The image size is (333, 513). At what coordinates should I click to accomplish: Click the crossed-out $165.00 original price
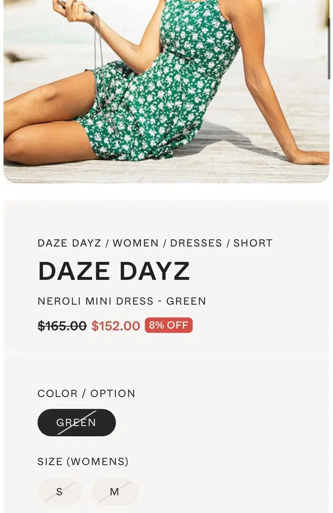coord(62,326)
